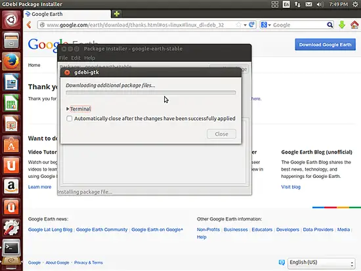Reload the page with refresh icon

click(x=252, y=24)
